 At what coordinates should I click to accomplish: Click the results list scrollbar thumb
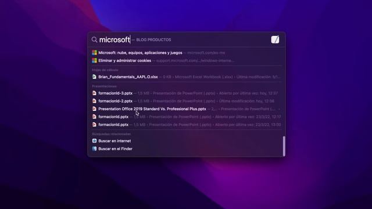click(284, 146)
